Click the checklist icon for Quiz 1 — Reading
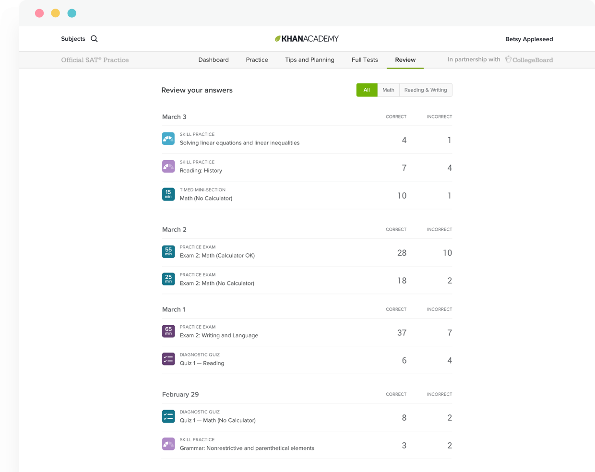 [168, 359]
